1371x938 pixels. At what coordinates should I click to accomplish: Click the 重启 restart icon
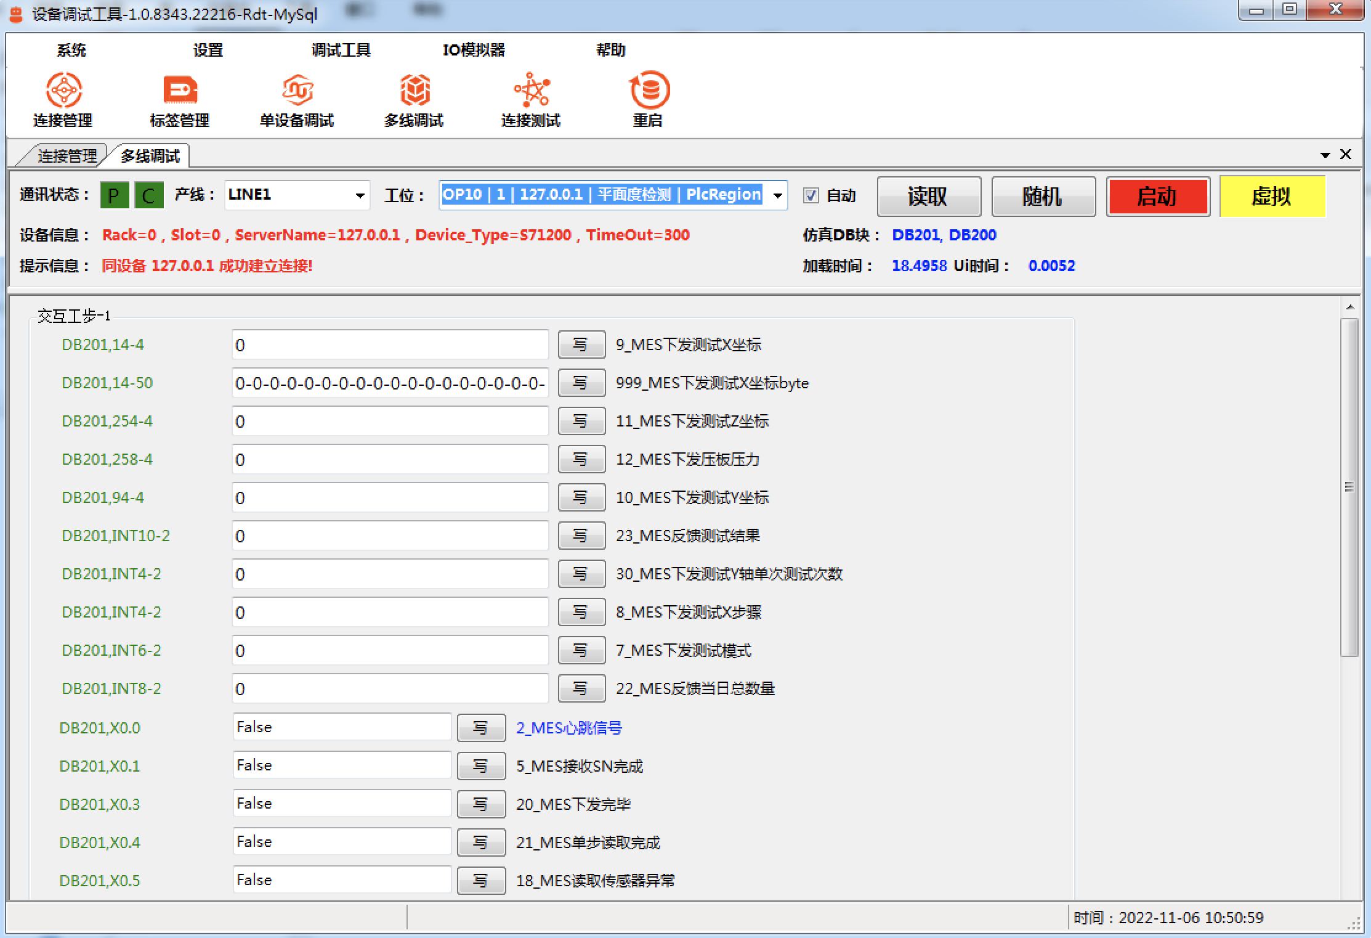[649, 91]
